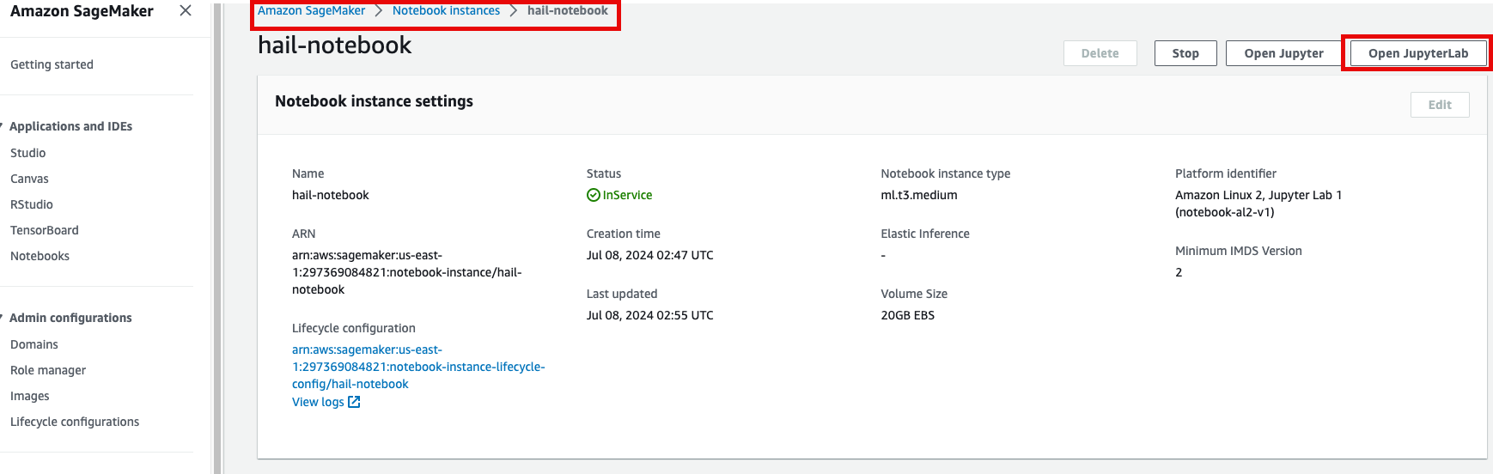Click the Notebook instance settings heading
1493x474 pixels.
click(x=374, y=101)
